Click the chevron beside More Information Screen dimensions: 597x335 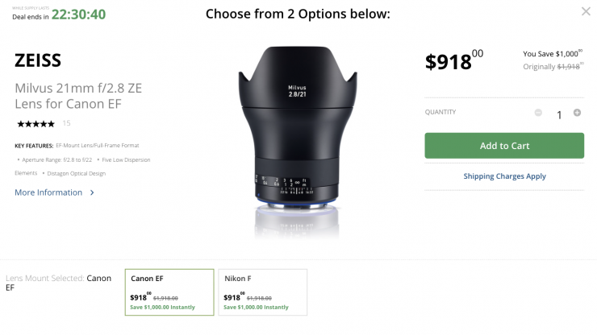(x=92, y=193)
